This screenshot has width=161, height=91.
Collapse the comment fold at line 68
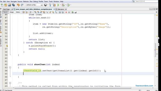click(10, 83)
